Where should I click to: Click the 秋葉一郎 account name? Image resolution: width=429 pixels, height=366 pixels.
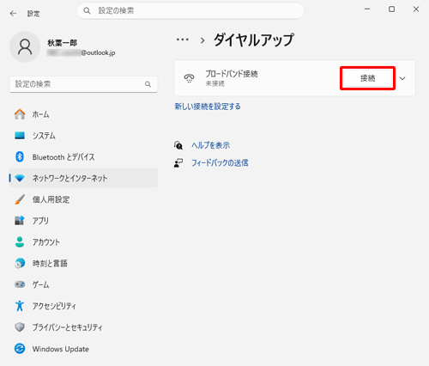point(63,43)
